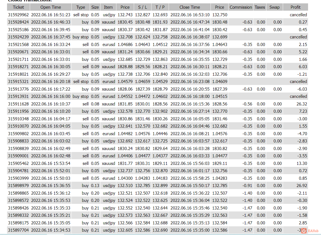Select the Taxes column header
The image size is (321, 235).
(260, 7)
